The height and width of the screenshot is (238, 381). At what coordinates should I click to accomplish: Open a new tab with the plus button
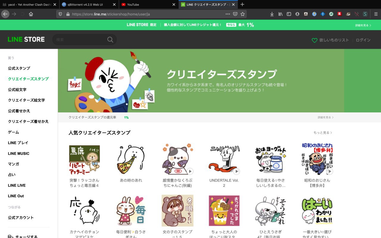click(242, 4)
